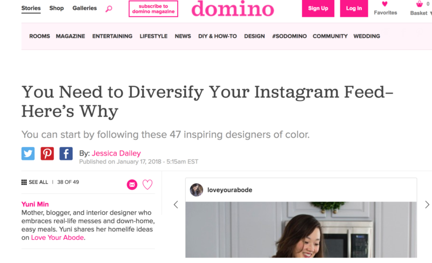
Task: Share article on Facebook
Action: click(x=66, y=153)
